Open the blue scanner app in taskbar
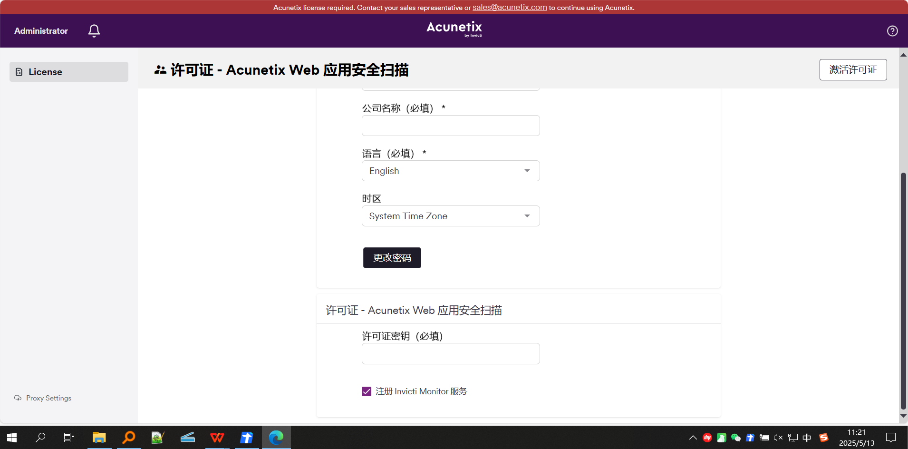 click(188, 438)
